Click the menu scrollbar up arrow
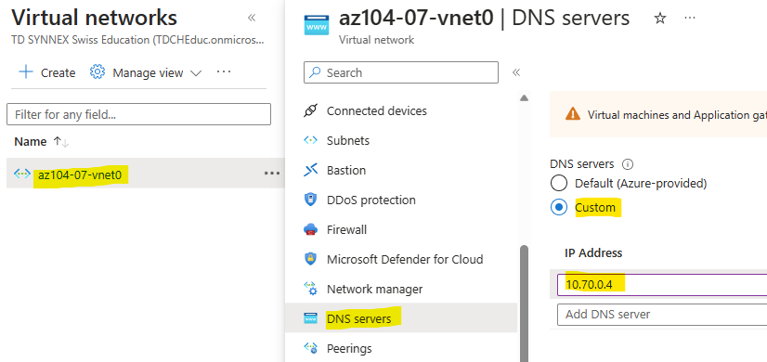Viewport: 767px width, 362px height. pos(524,97)
